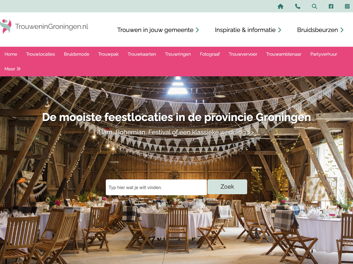353x264 pixels.
Task: Expand Meer to show more categories
Action: (12, 69)
